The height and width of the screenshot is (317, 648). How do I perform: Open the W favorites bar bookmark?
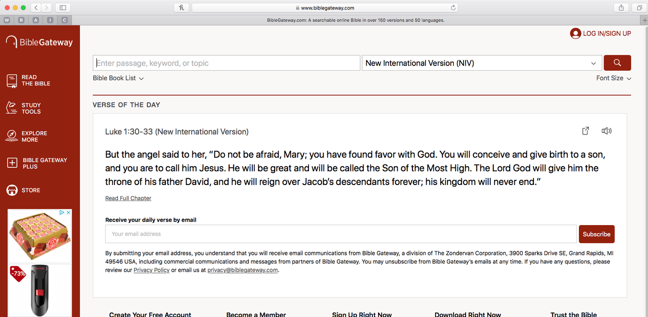pyautogui.click(x=7, y=20)
